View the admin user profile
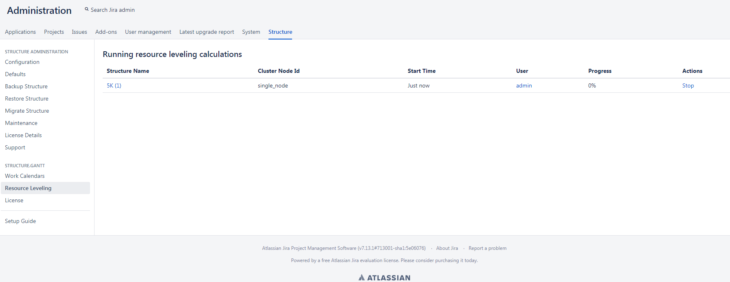 (x=523, y=85)
